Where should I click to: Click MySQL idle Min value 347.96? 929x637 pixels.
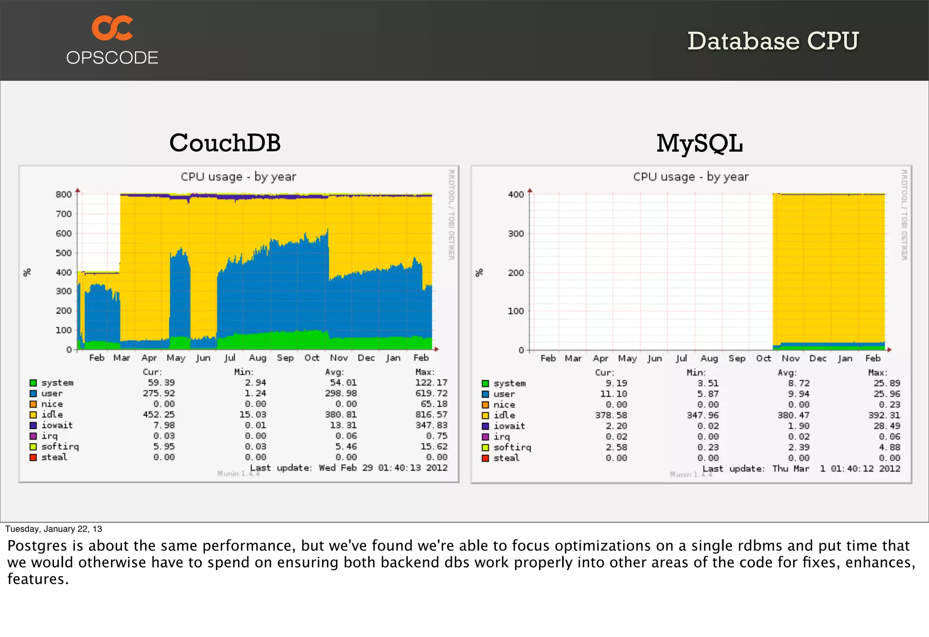coord(703,415)
